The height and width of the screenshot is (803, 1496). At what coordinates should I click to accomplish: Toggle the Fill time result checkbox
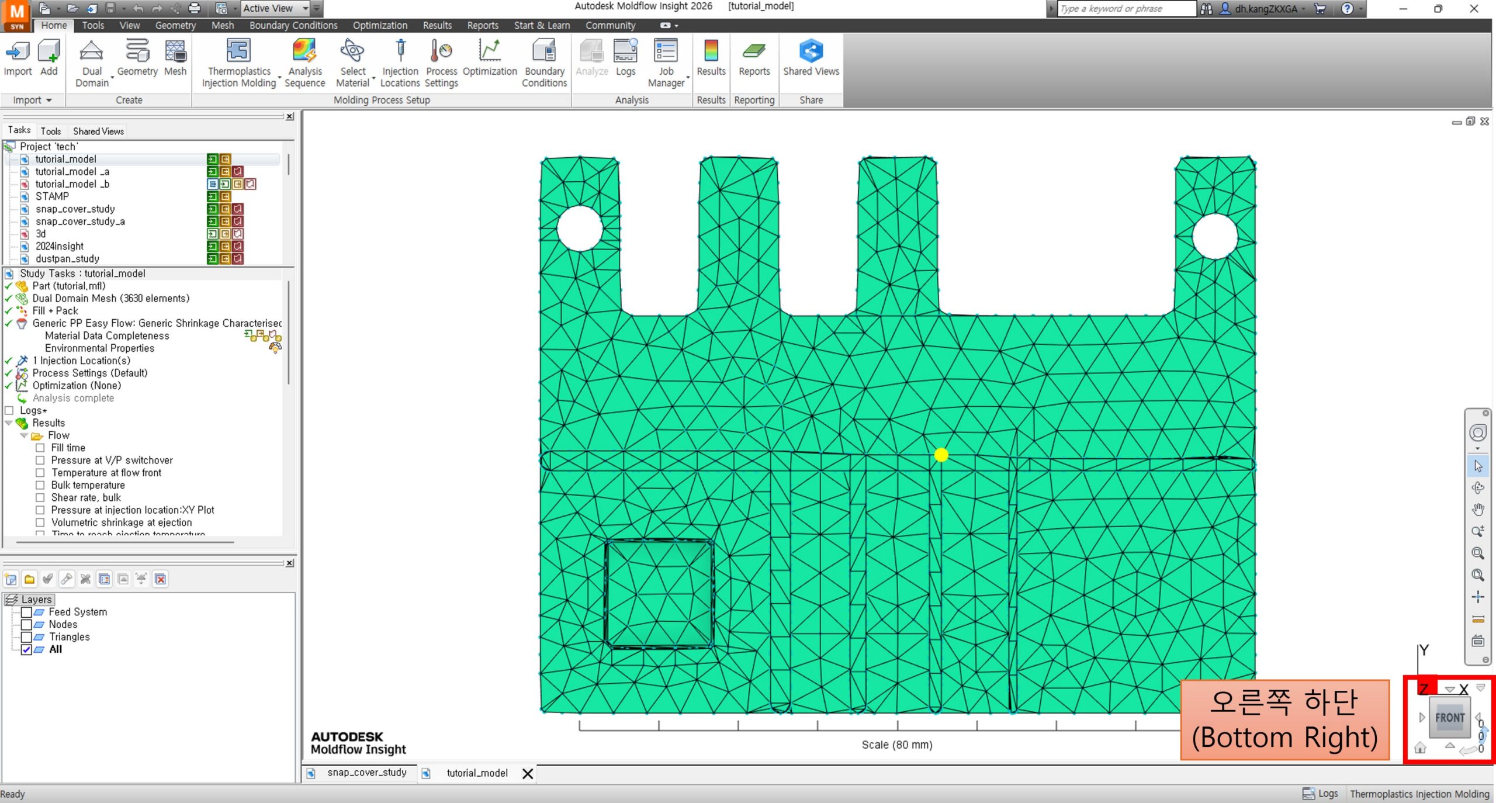(40, 448)
